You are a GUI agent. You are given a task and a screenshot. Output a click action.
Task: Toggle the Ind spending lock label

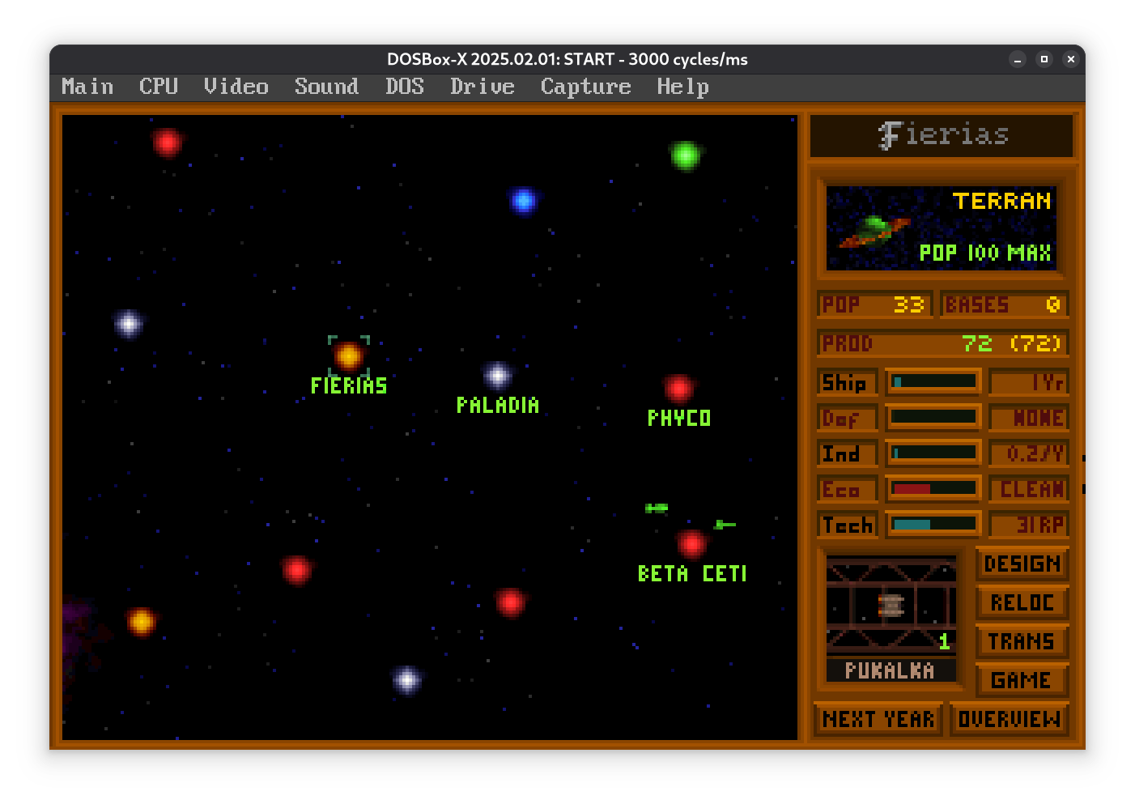pyautogui.click(x=847, y=453)
